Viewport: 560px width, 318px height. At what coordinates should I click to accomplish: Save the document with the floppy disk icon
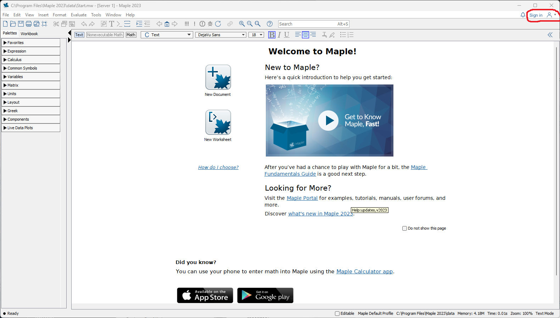coord(21,24)
